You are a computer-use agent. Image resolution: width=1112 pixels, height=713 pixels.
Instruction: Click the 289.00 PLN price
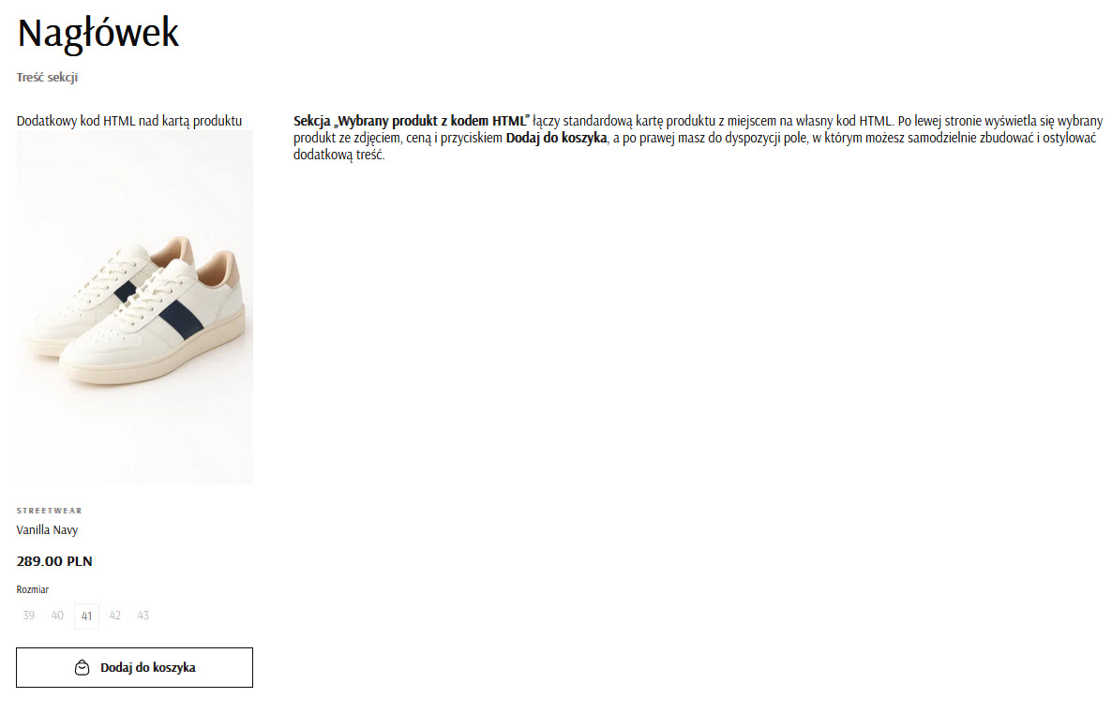point(53,561)
